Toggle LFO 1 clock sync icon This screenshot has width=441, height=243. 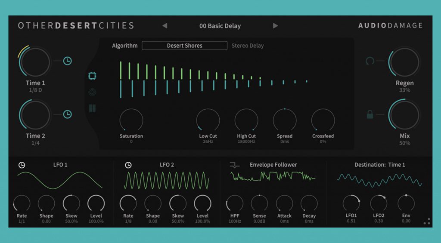pyautogui.click(x=22, y=165)
